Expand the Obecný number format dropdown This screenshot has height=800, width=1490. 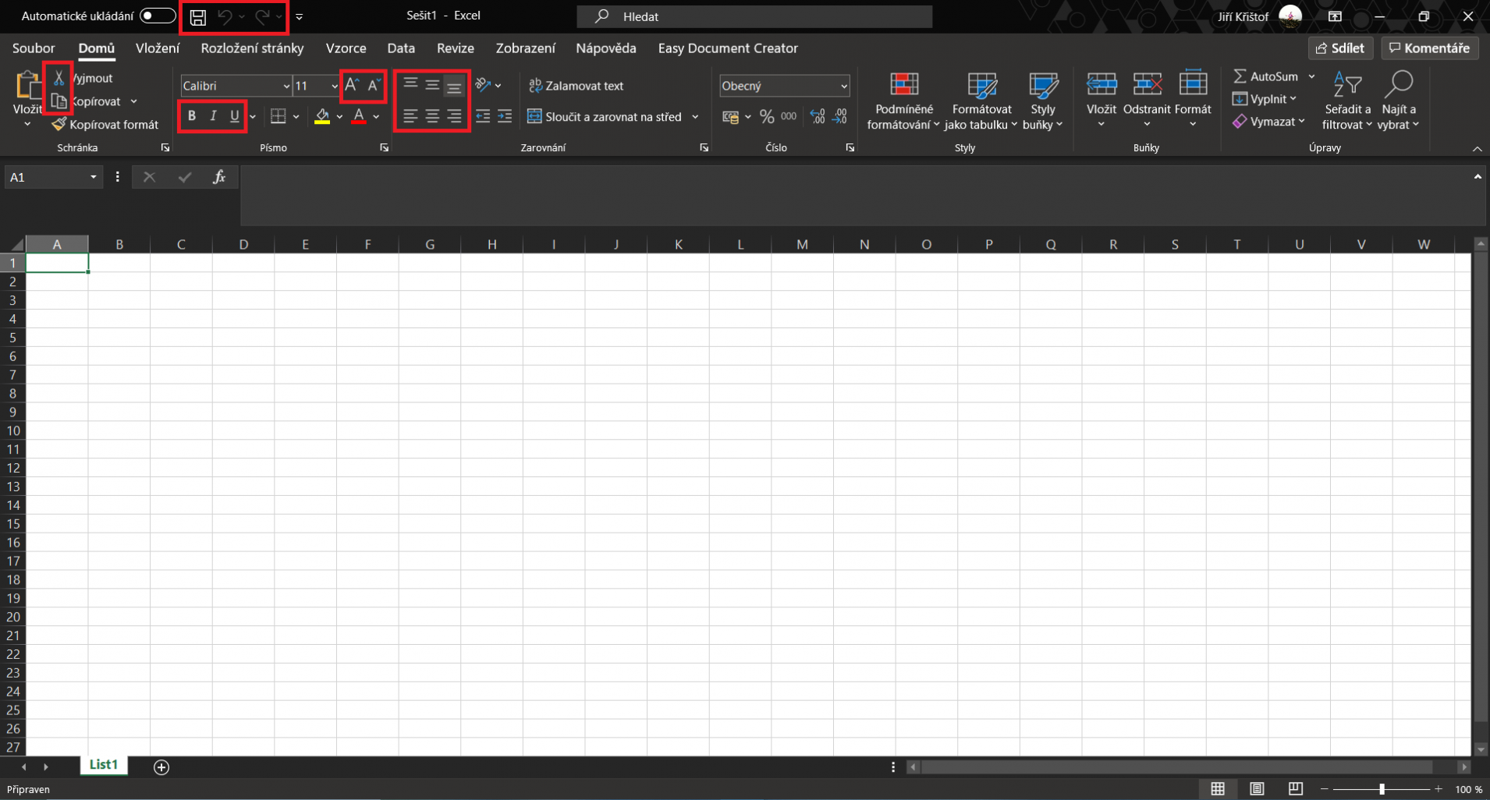(844, 86)
